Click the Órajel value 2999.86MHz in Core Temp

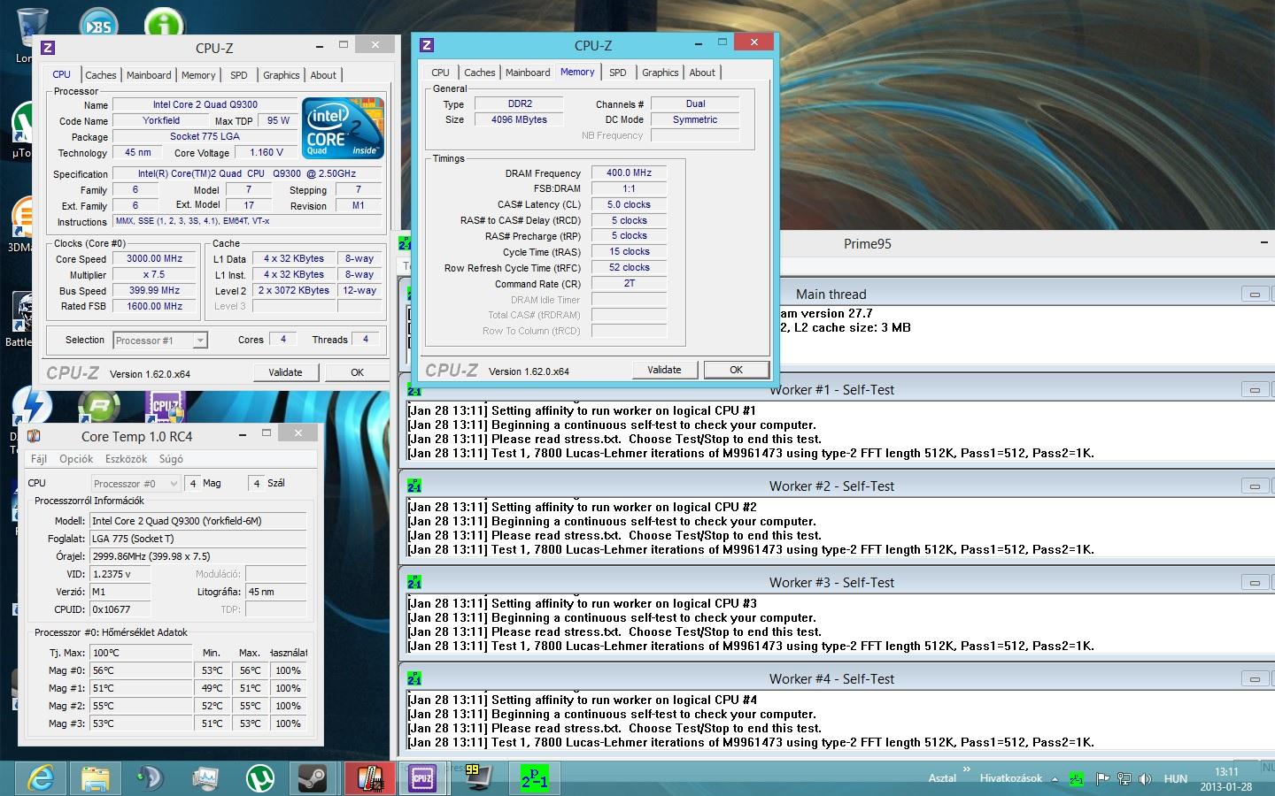(x=197, y=556)
